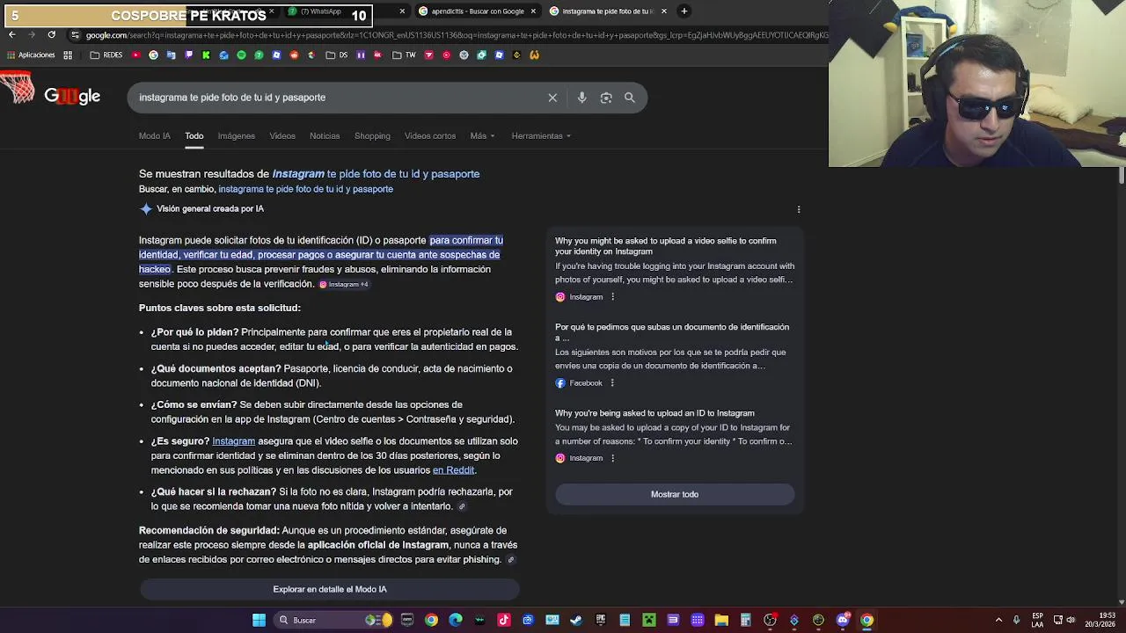Image resolution: width=1126 pixels, height=633 pixels.
Task: Expand the Instagram +4 sources chip
Action: pyautogui.click(x=344, y=284)
